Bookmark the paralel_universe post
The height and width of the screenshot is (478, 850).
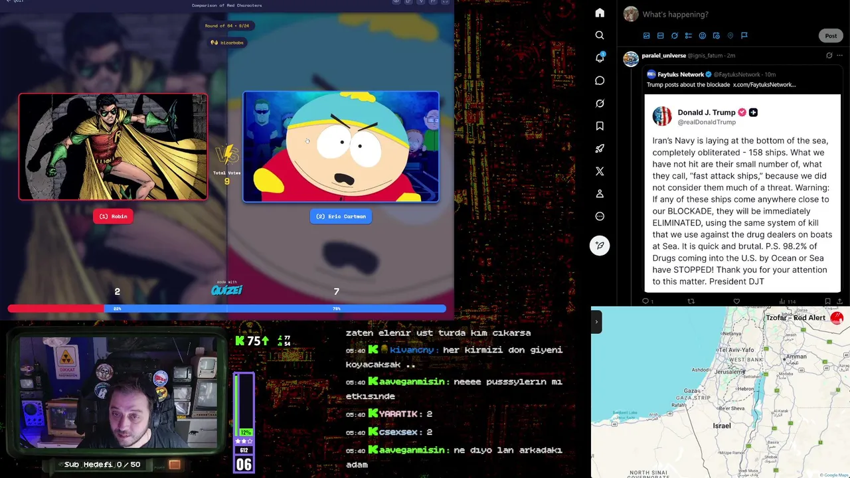pyautogui.click(x=827, y=301)
